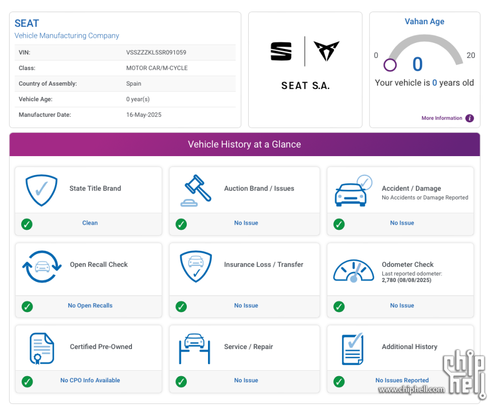Click green checkmark beside Clean status

27,224
